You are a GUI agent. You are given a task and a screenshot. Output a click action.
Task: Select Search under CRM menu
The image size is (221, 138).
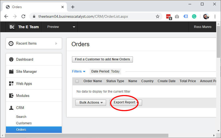(x=21, y=117)
